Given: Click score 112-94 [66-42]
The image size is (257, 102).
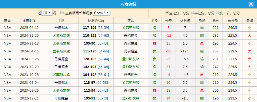Looking at the screenshot, I should pyautogui.click(x=96, y=90).
